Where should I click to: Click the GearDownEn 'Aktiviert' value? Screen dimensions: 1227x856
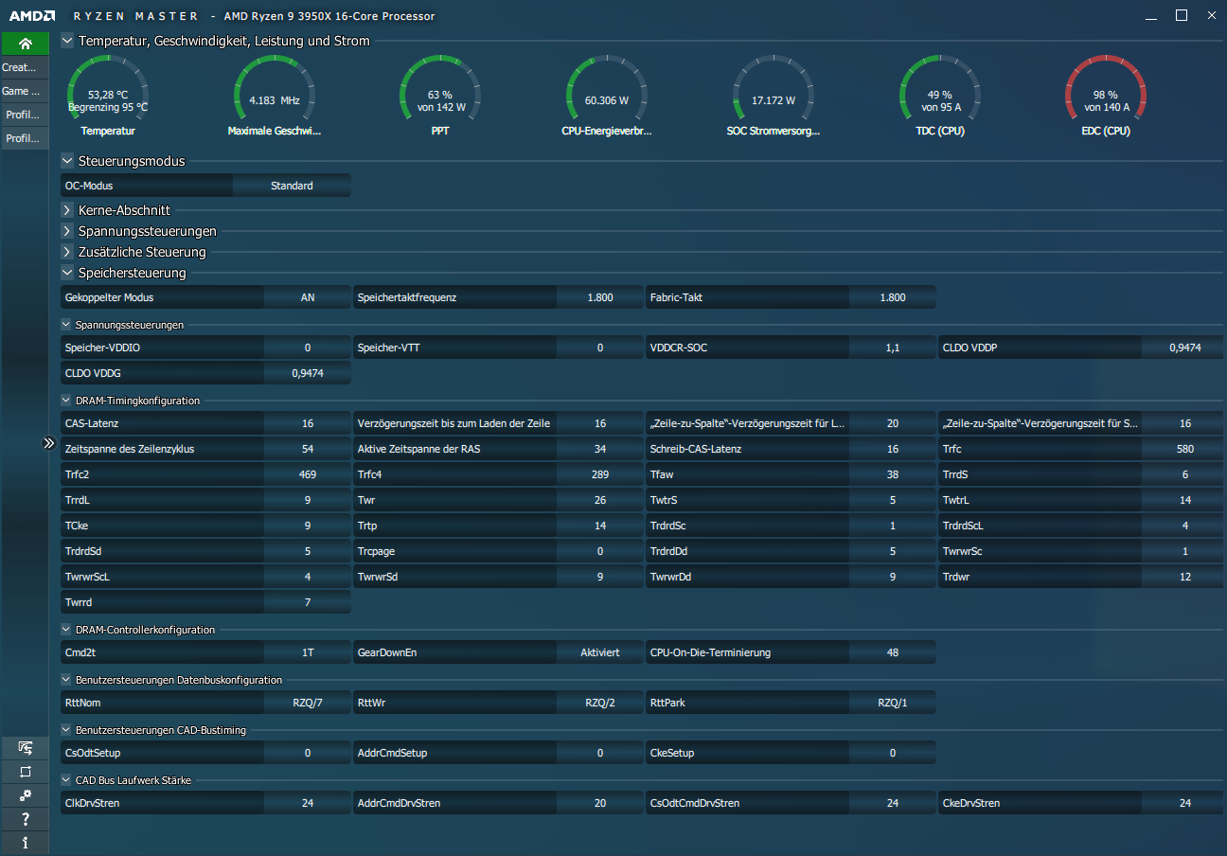[x=600, y=652]
